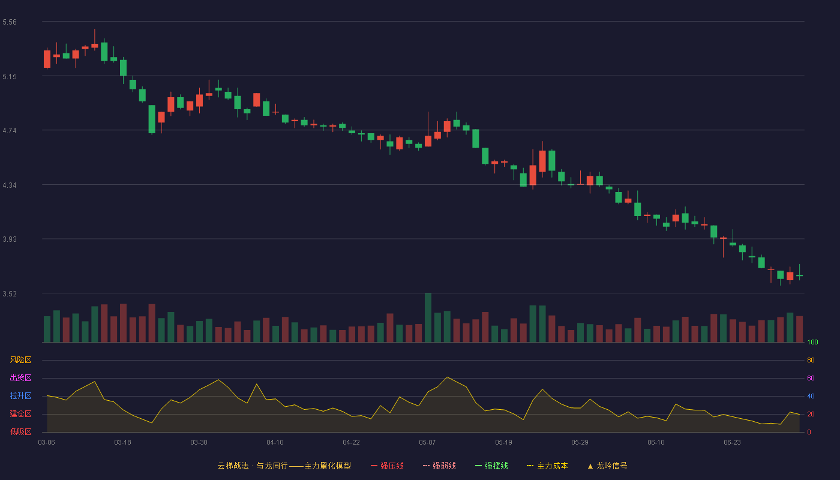Click the 建仓区 zone label

point(20,414)
